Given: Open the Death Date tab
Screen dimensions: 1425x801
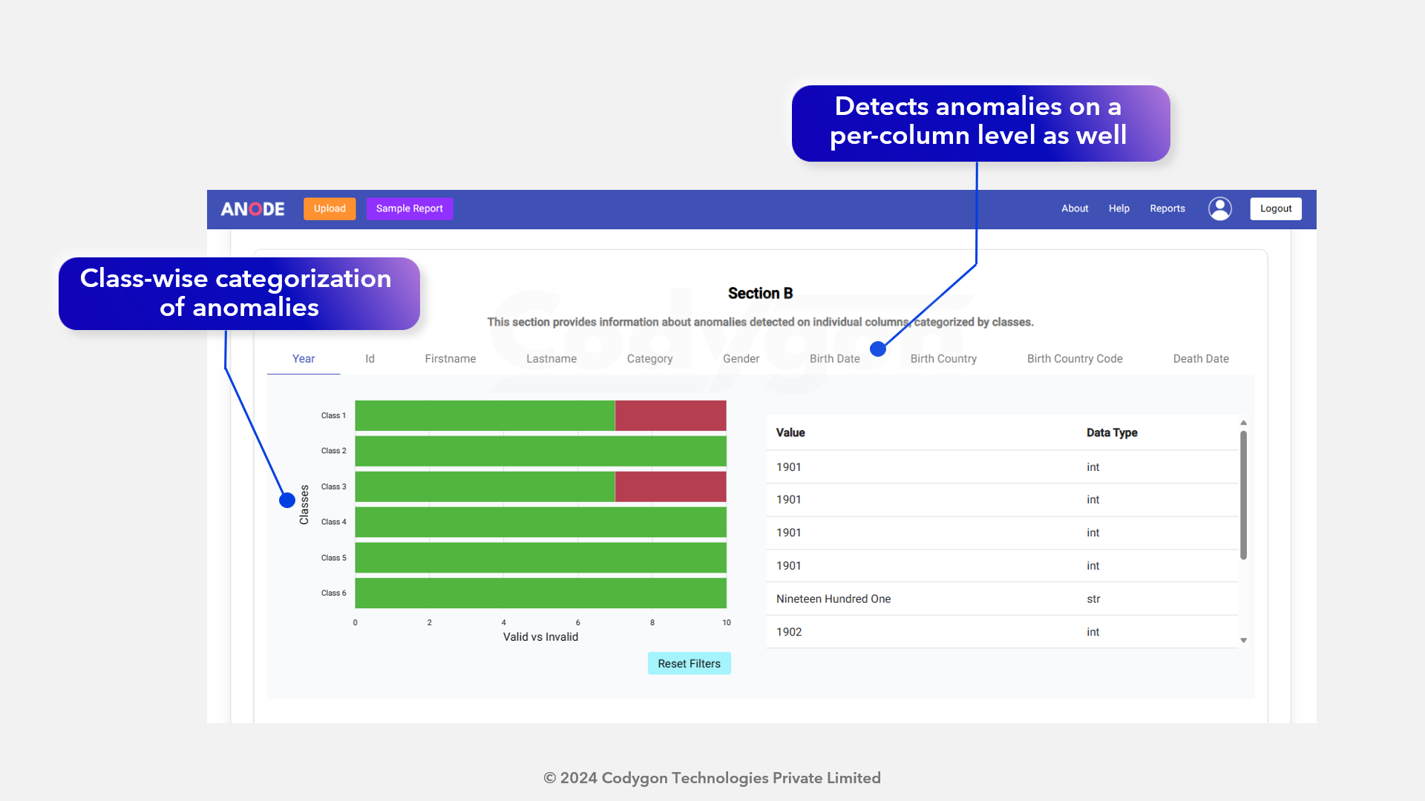Looking at the screenshot, I should [1200, 359].
